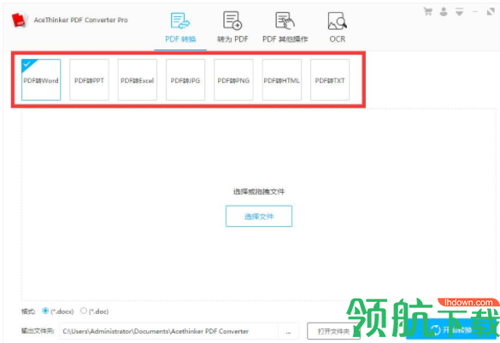Viewport: 500px width, 343px height.
Task: Click the 选择或拖拽文件 text
Action: (259, 191)
